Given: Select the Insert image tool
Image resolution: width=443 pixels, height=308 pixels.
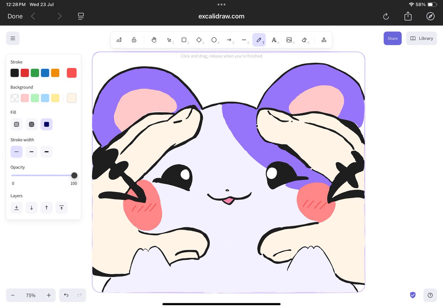Looking at the screenshot, I should click(x=289, y=40).
